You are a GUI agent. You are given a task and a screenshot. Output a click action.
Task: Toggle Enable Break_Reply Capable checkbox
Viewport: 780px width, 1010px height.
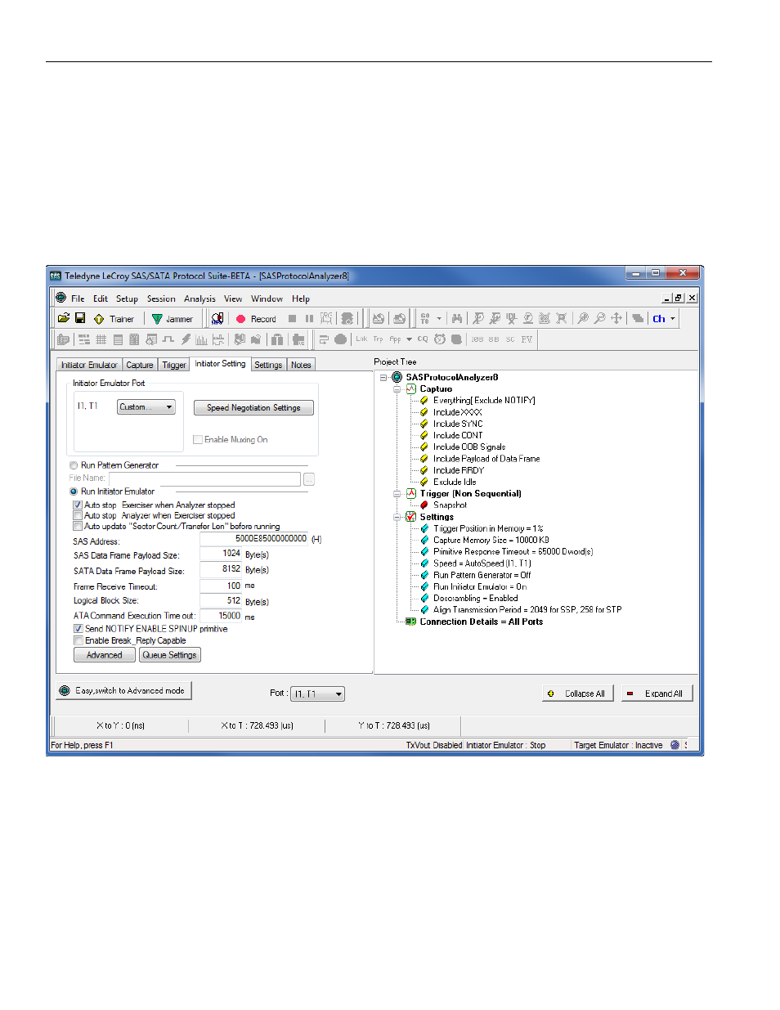pos(78,640)
